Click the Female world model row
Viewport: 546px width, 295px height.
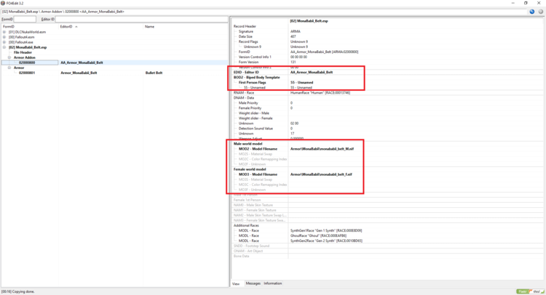[x=250, y=169]
